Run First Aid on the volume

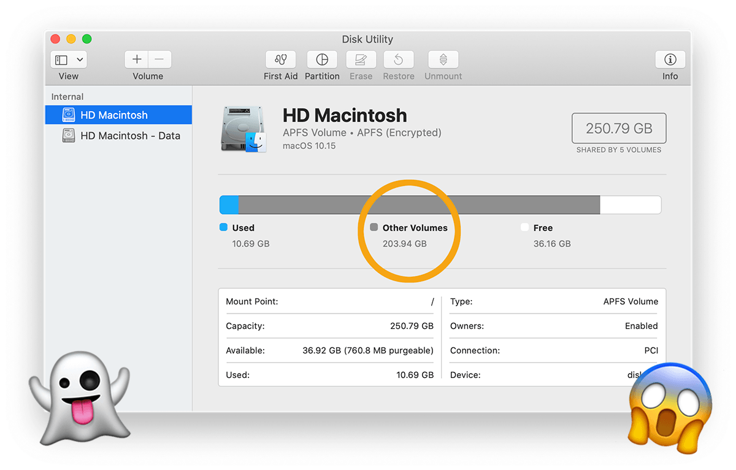point(281,60)
